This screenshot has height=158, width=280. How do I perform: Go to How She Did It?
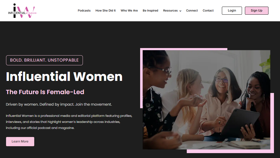click(x=106, y=11)
